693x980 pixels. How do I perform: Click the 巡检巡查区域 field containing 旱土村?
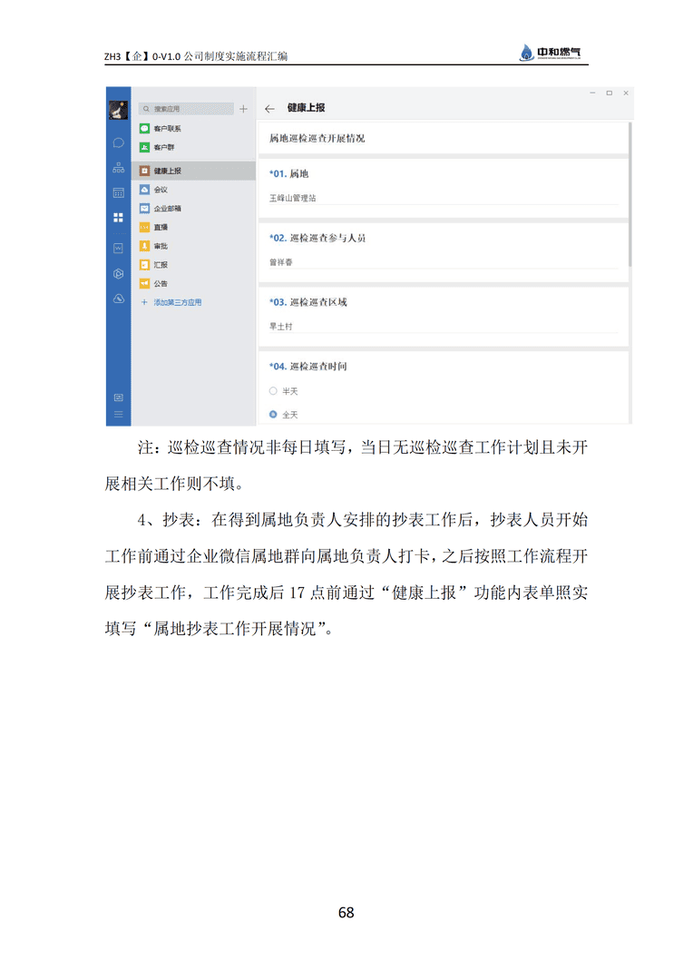click(x=444, y=327)
